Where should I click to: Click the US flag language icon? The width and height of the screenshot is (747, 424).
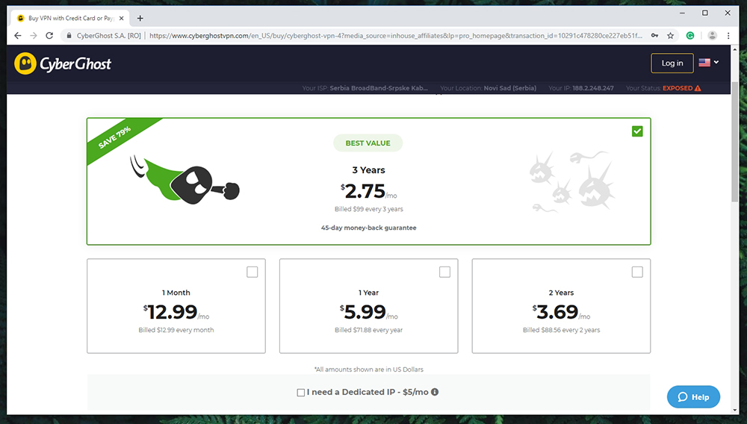[704, 63]
